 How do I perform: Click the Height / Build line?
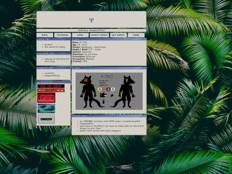[86, 49]
